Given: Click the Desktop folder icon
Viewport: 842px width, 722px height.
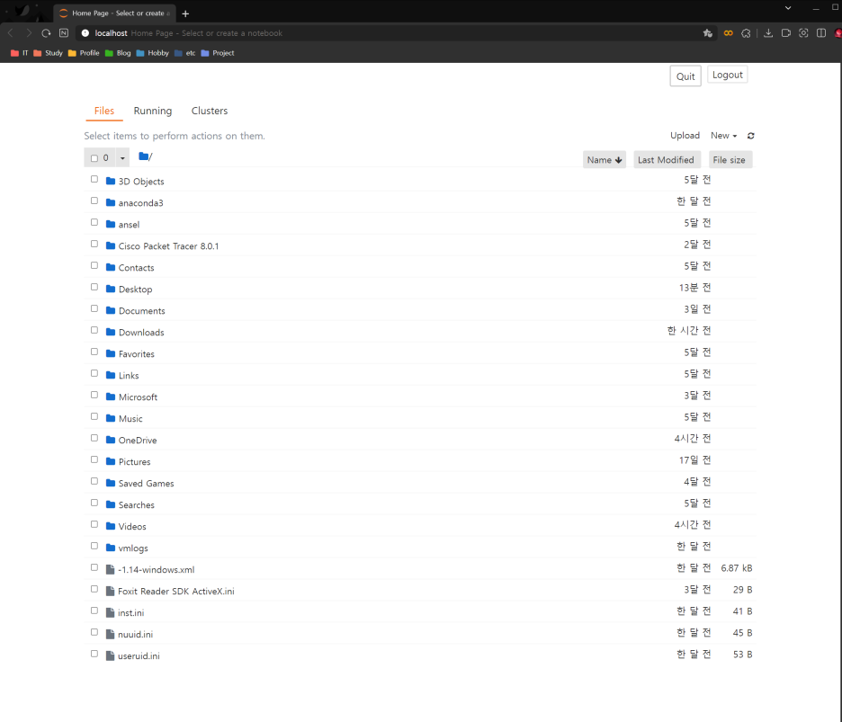Looking at the screenshot, I should 111,289.
